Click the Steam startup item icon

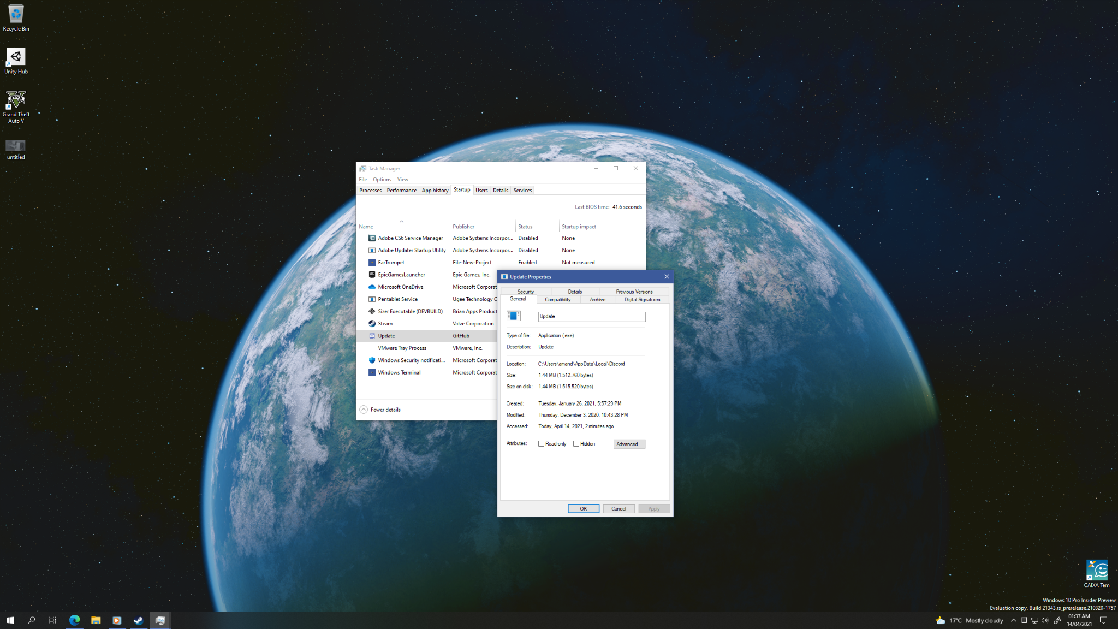372,324
